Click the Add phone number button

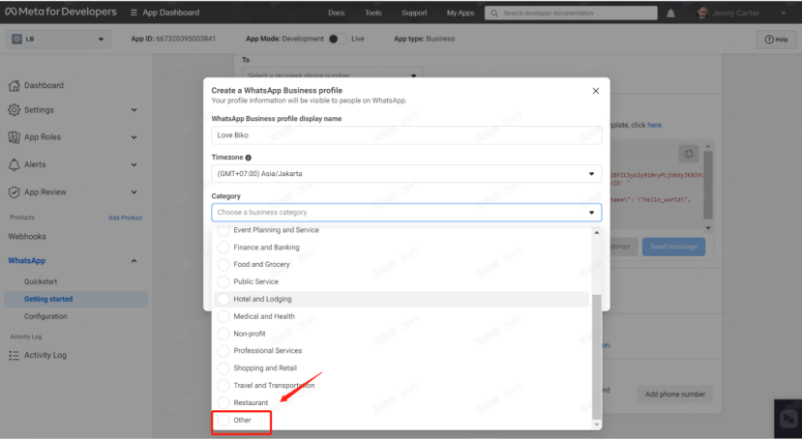click(674, 395)
